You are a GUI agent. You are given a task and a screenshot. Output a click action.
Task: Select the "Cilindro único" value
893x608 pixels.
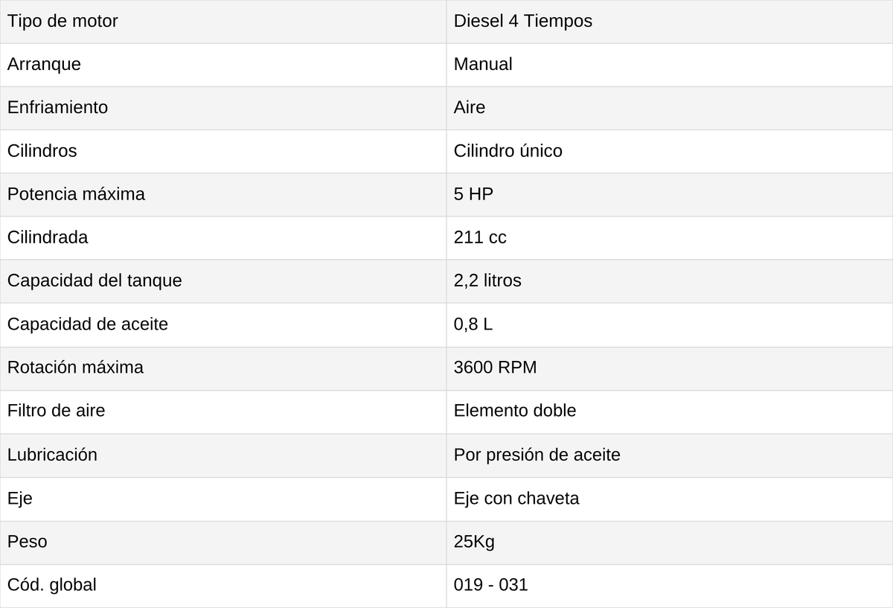click(x=508, y=151)
